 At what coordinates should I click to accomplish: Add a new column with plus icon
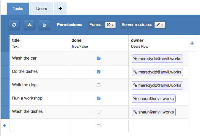[192, 43]
